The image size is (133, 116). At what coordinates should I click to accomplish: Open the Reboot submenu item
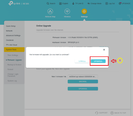click(x=10, y=69)
